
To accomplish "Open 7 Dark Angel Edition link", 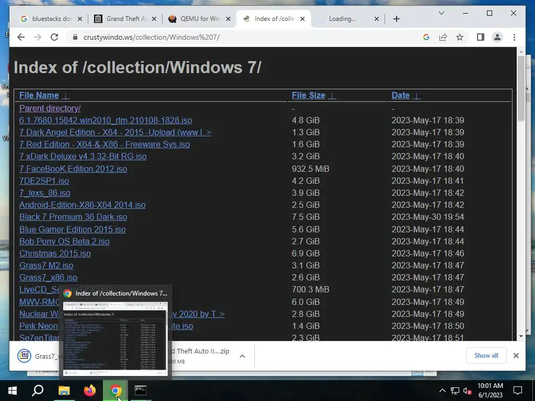I will click(115, 132).
